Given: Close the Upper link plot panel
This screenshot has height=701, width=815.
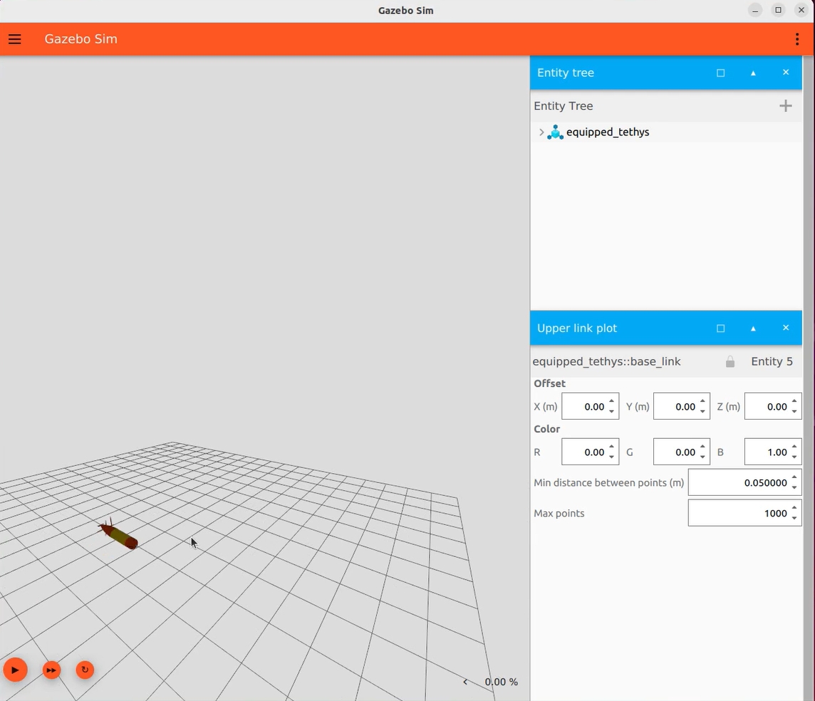Looking at the screenshot, I should [x=785, y=328].
